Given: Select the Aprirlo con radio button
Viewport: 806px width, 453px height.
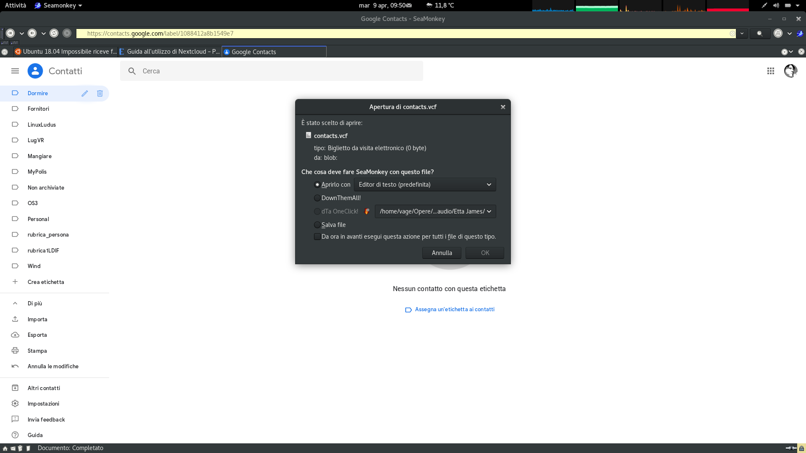Looking at the screenshot, I should [317, 185].
